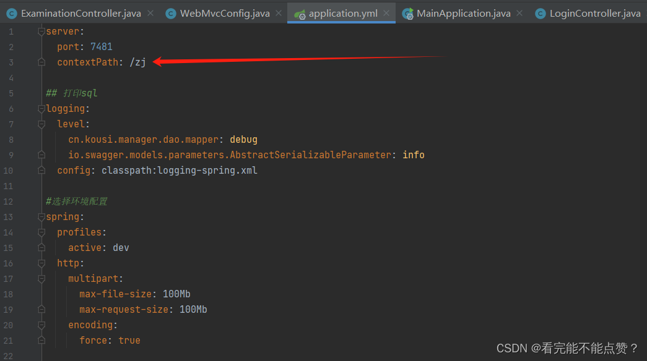The image size is (647, 361).
Task: Click the max-file-size value 100Mb
Action: [176, 294]
